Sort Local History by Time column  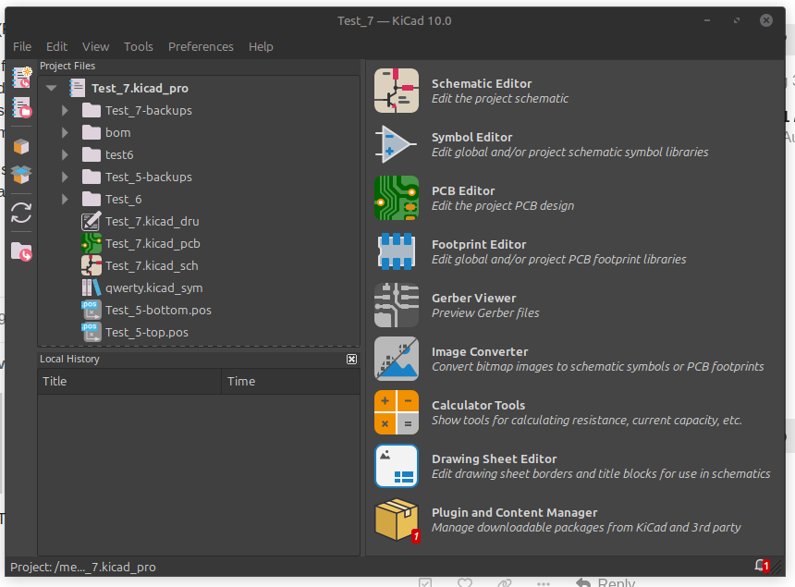[x=290, y=381]
